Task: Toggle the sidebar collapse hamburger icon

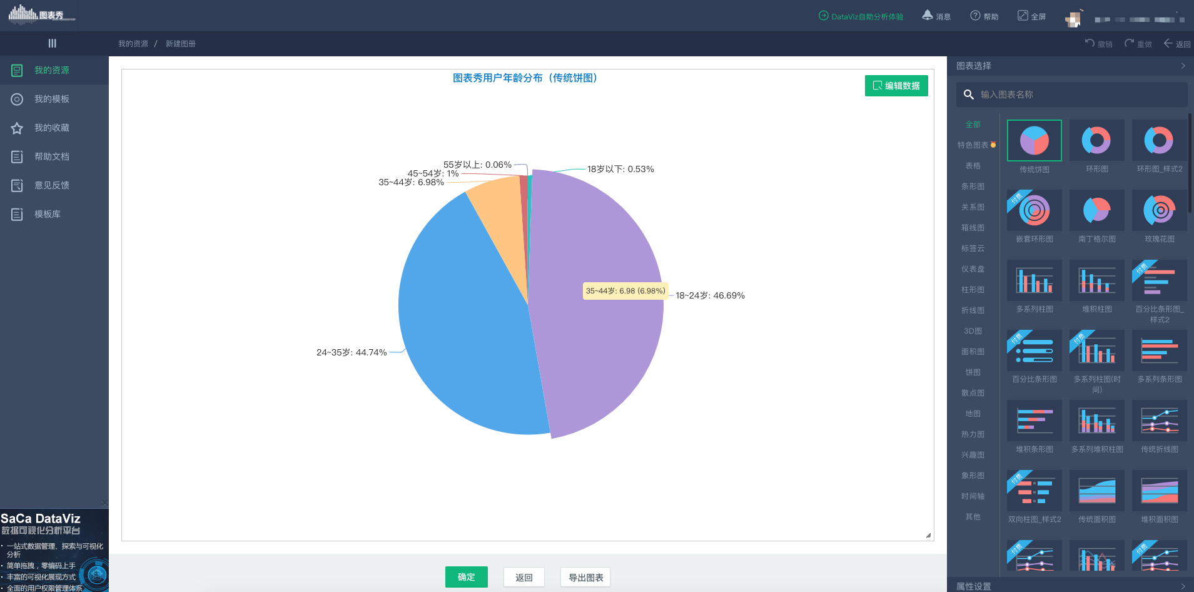Action: [x=52, y=43]
